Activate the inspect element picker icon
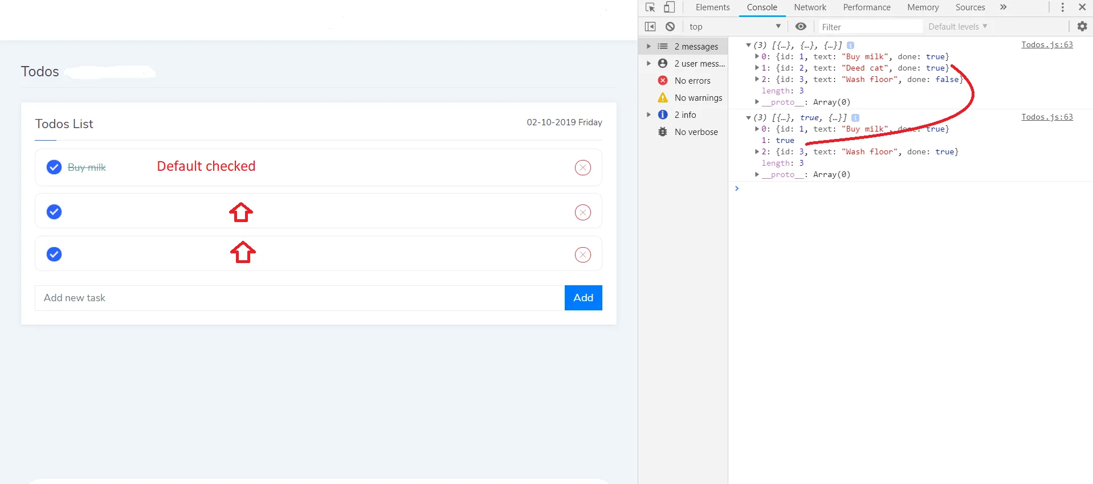Screen dimensions: 1093x484 [x=650, y=7]
